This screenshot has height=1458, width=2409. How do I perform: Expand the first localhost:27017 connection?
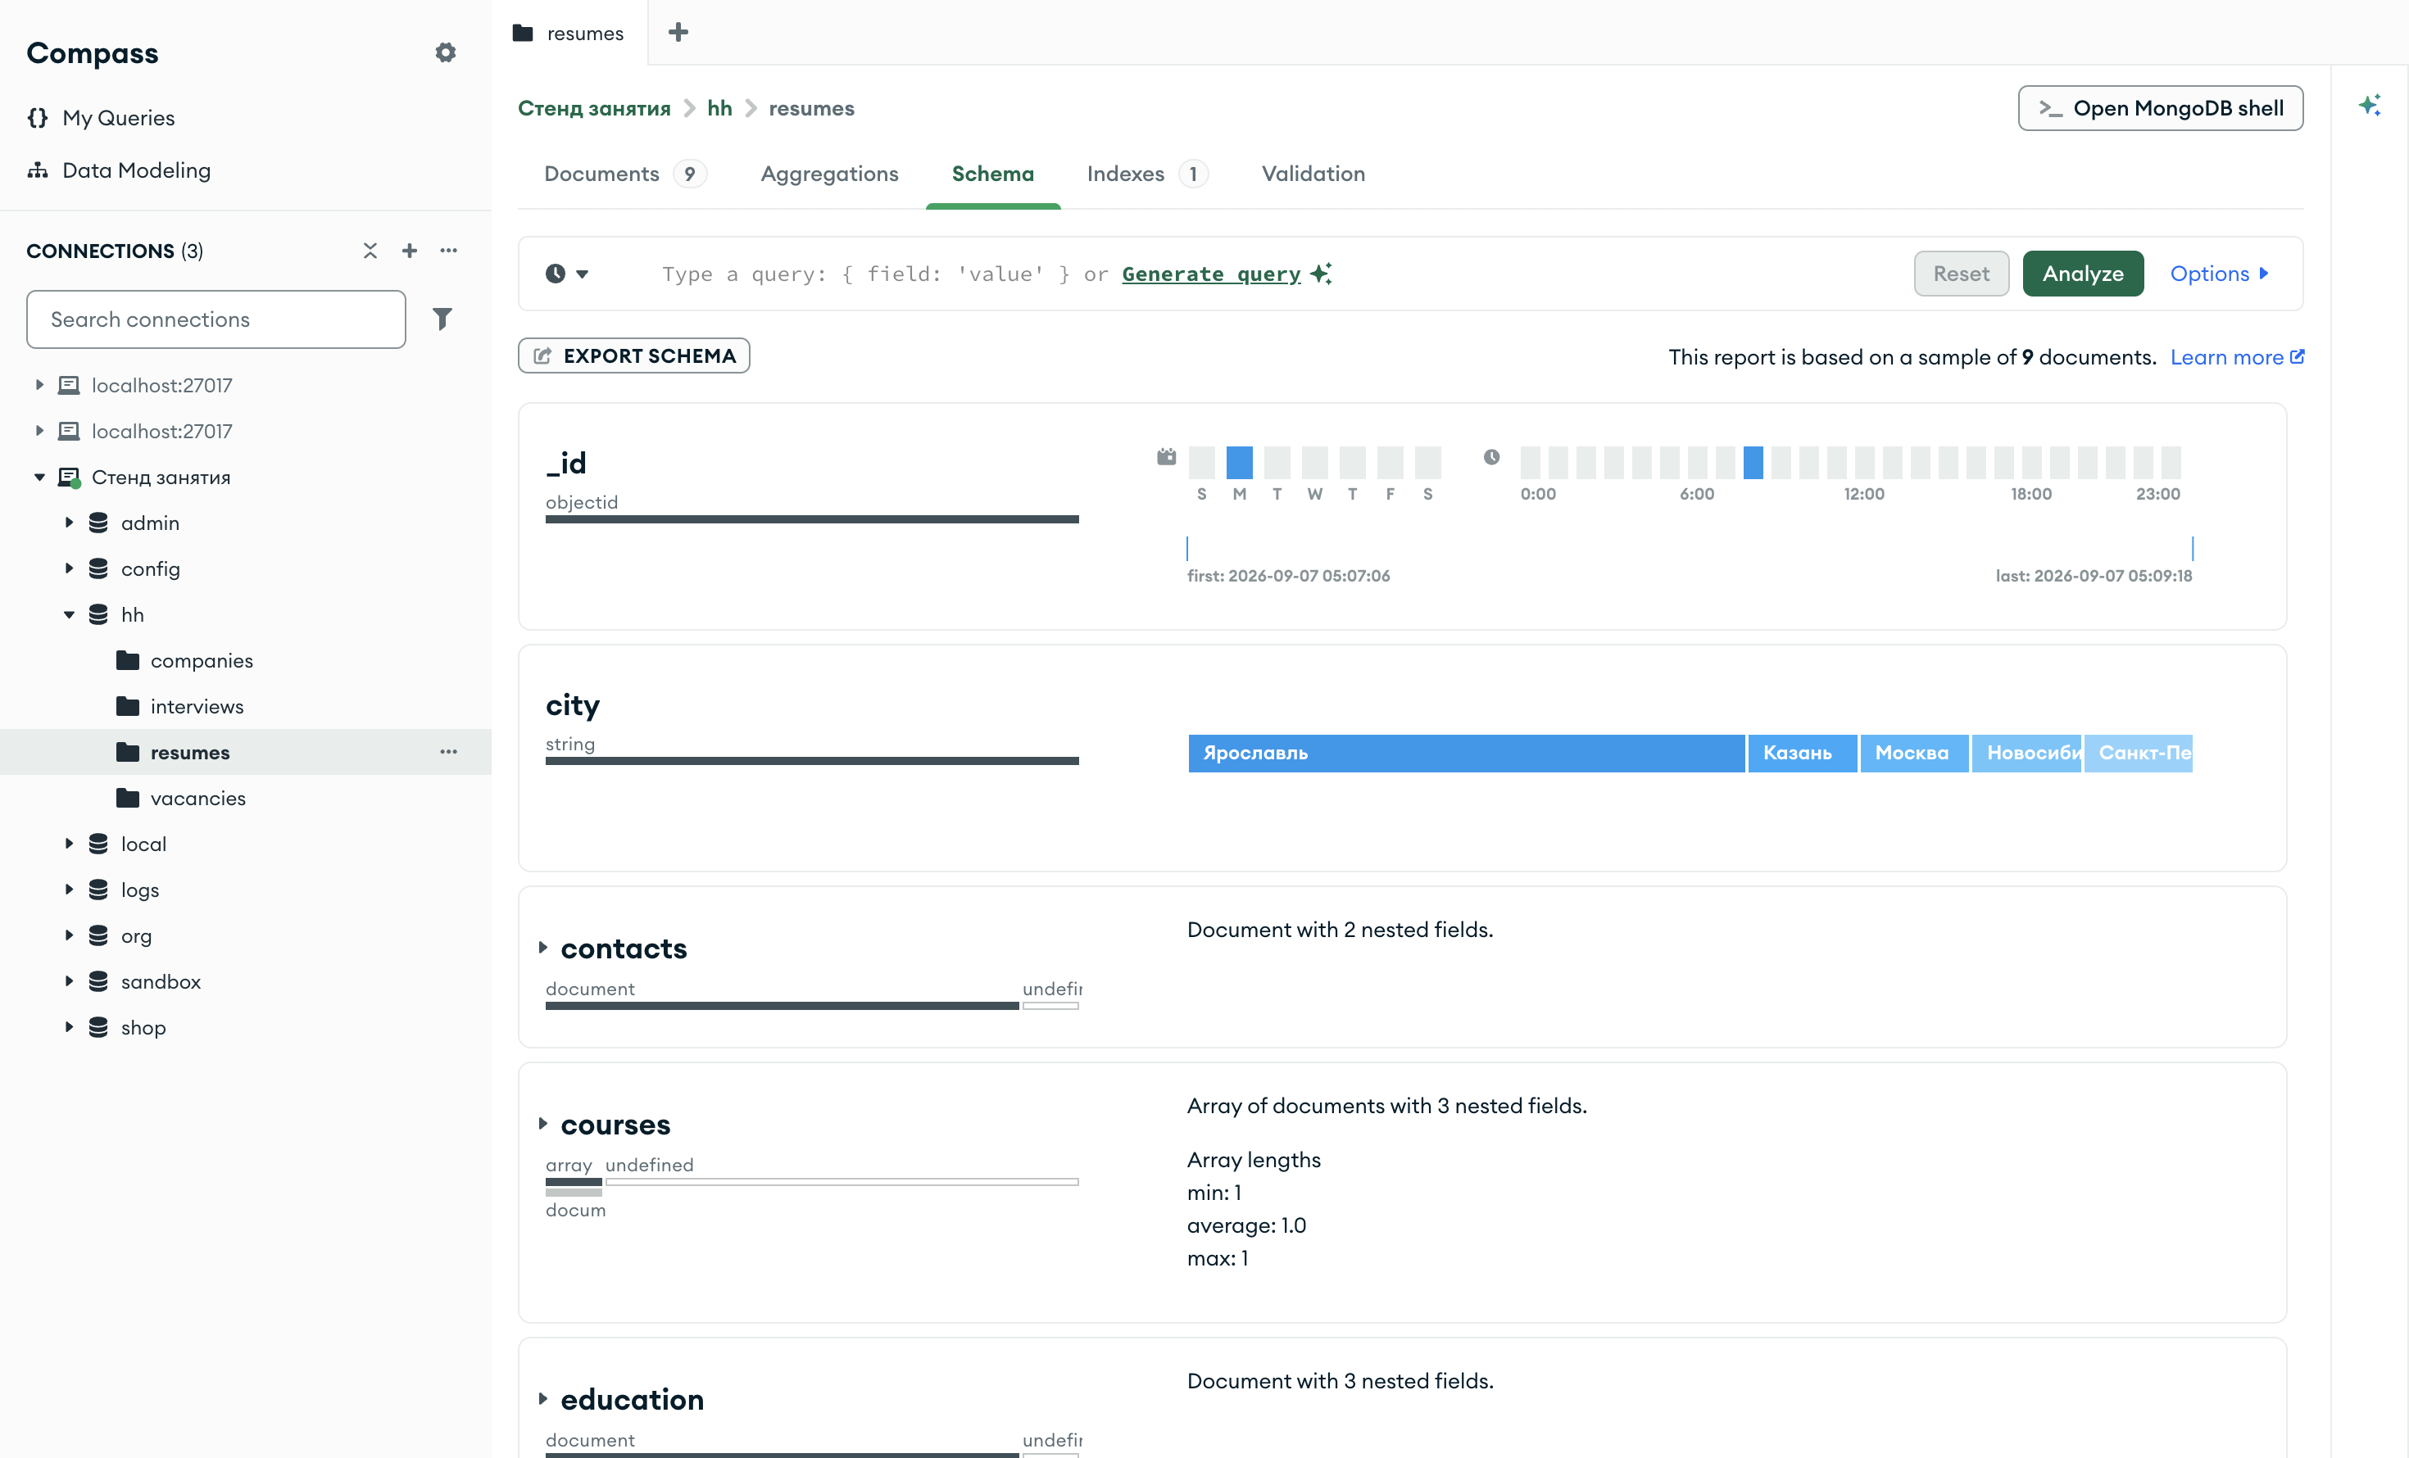click(39, 385)
